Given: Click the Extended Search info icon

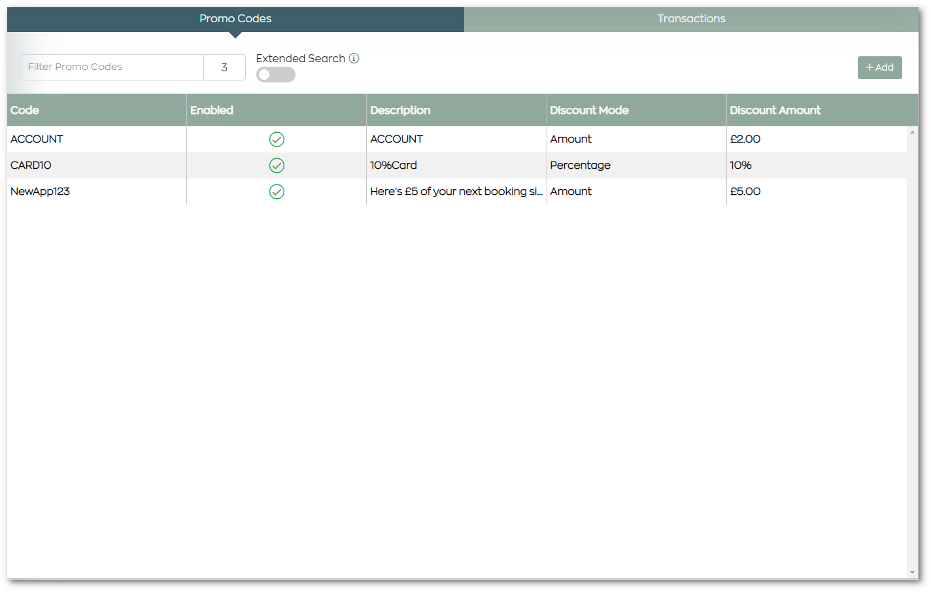Looking at the screenshot, I should tap(354, 58).
